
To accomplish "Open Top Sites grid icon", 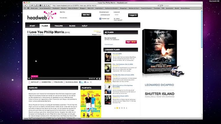I will pos(28,8).
